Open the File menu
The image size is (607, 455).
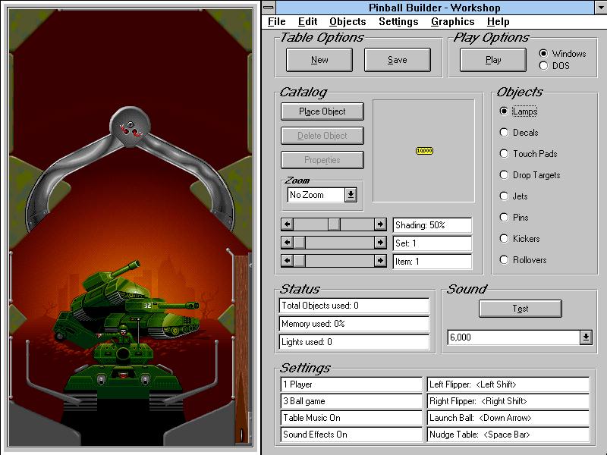[x=276, y=22]
